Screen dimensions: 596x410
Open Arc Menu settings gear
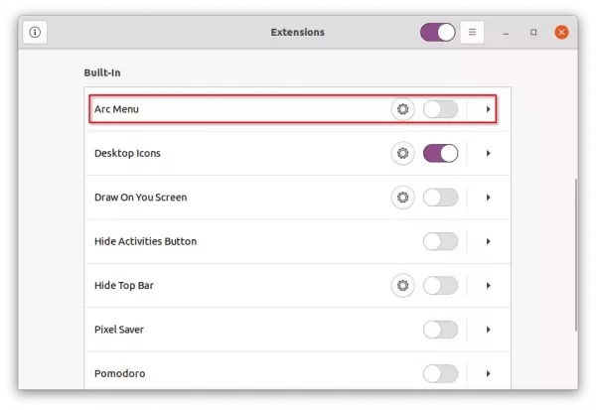pyautogui.click(x=402, y=109)
